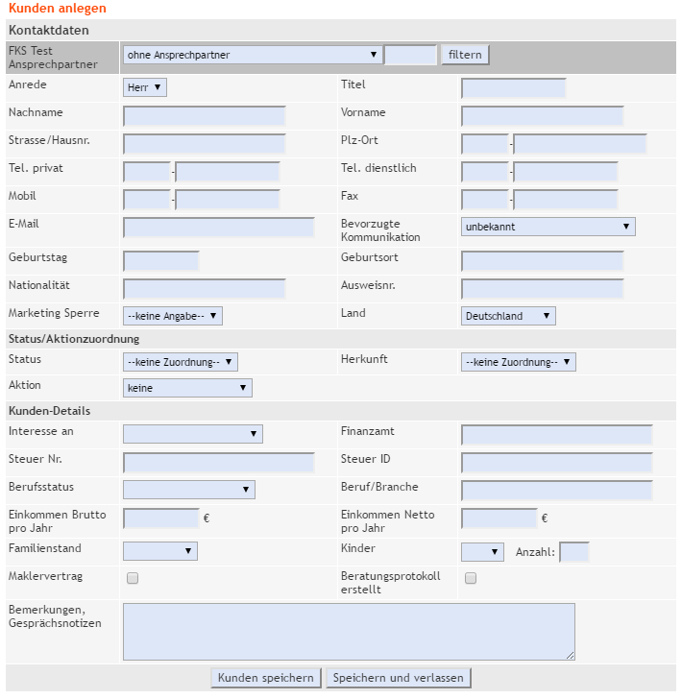The height and width of the screenshot is (699, 682).
Task: Open the Anrede dropdown showing Herr
Action: (x=146, y=87)
